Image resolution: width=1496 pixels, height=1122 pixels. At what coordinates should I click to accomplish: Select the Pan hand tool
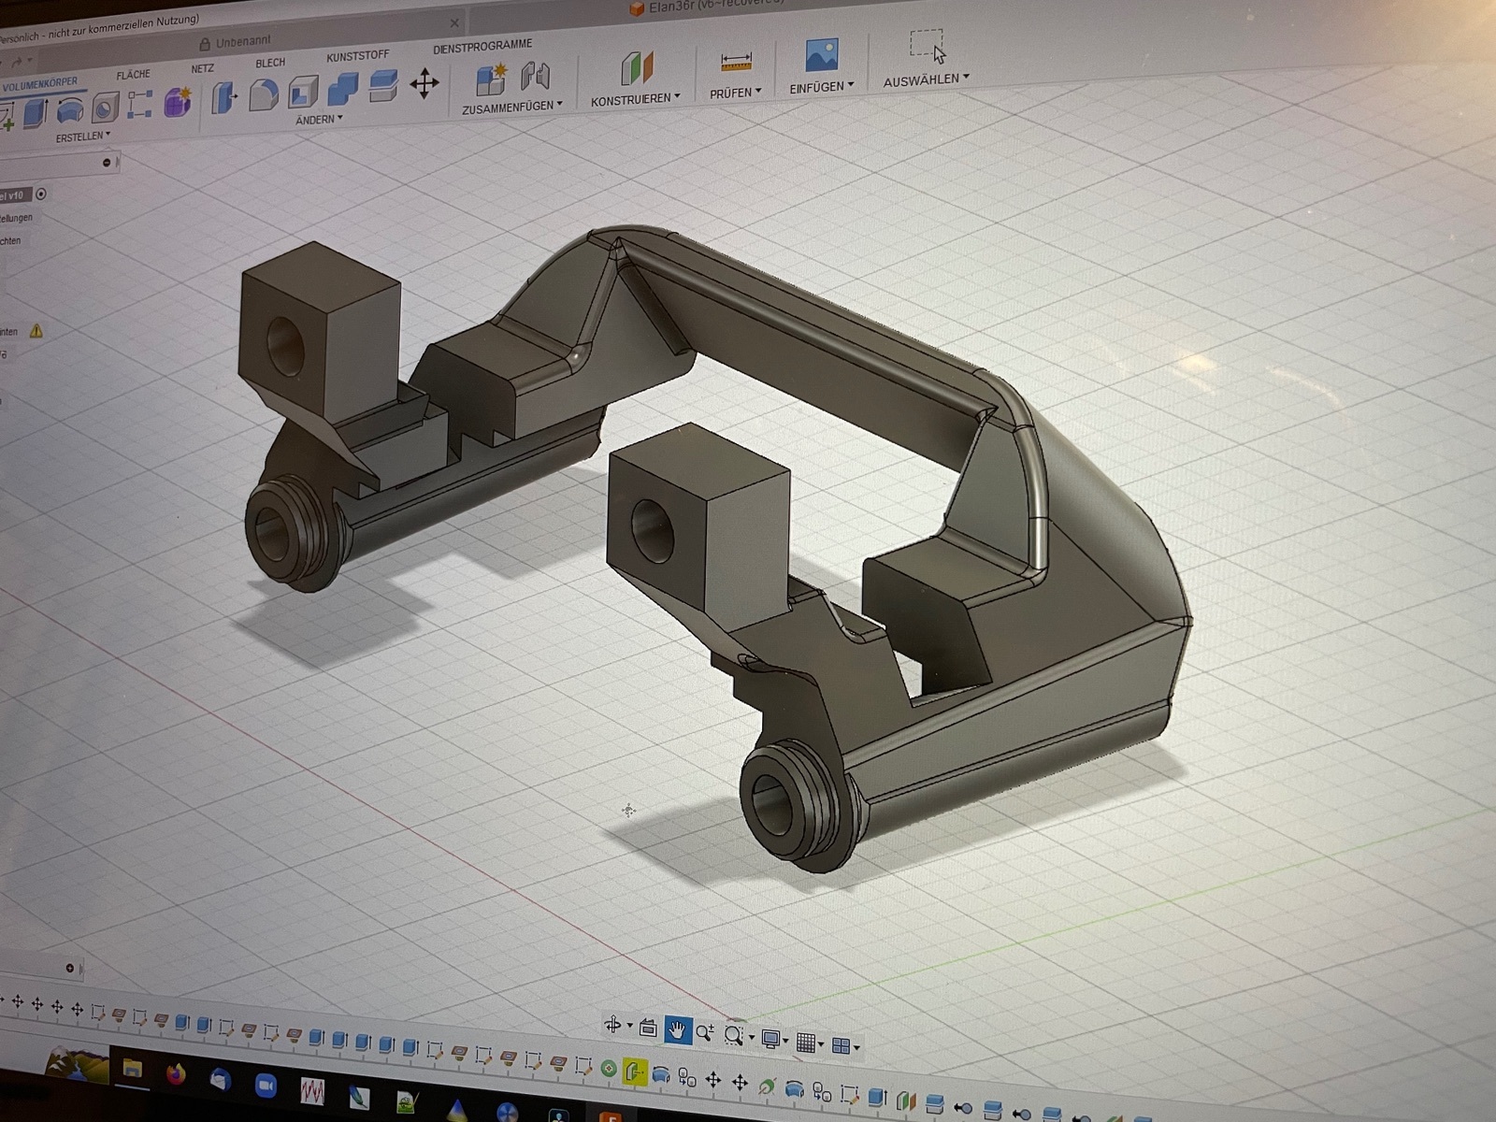click(676, 1030)
